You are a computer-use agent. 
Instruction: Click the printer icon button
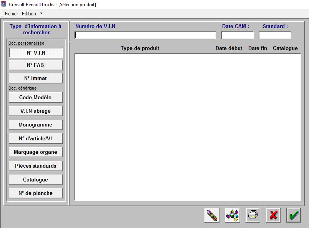(253, 215)
